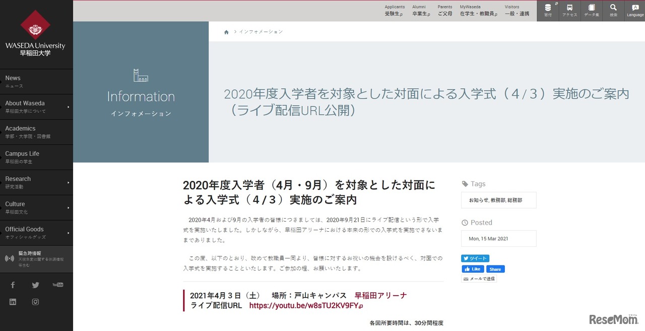Click the お知らせ tag

pyautogui.click(x=478, y=200)
